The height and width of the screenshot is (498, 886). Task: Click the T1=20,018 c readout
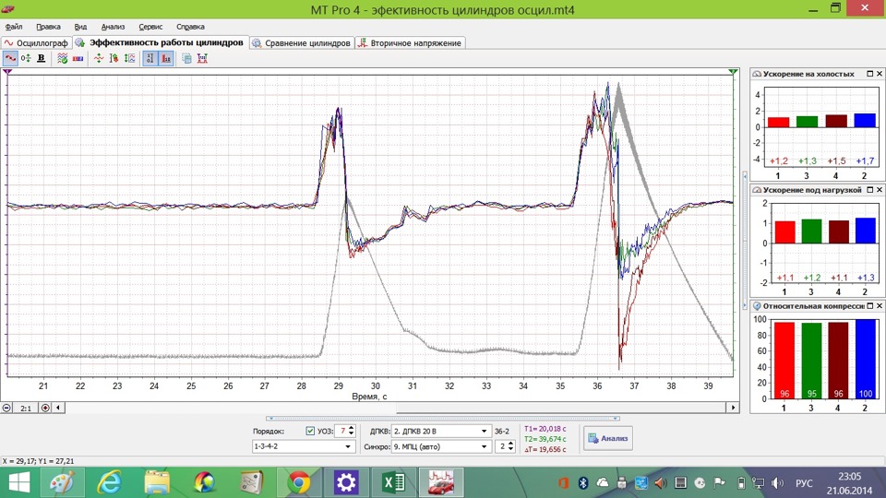tap(545, 429)
